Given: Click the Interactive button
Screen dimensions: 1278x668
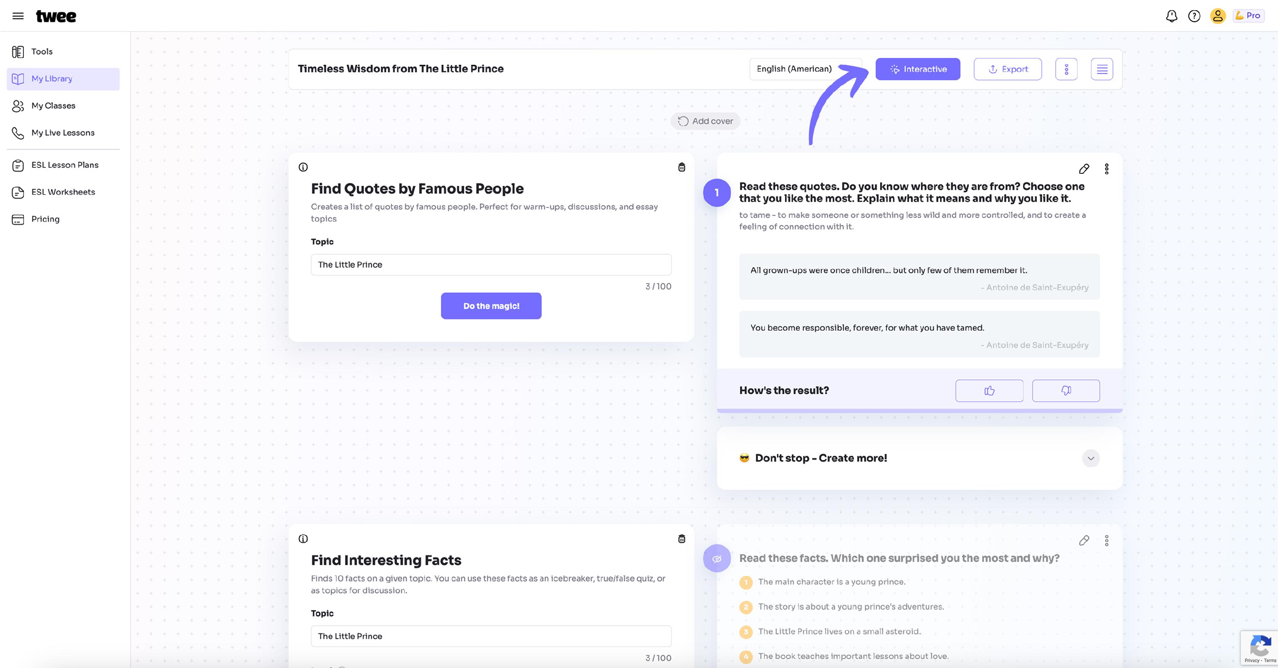Looking at the screenshot, I should 918,69.
